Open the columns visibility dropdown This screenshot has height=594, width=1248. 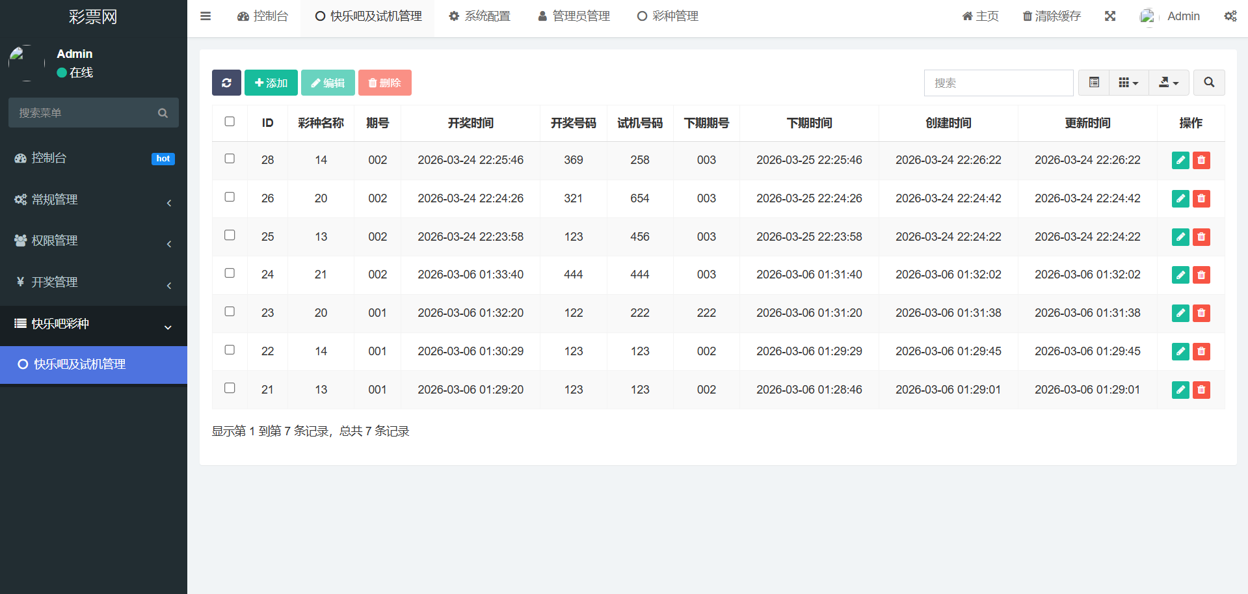click(x=1128, y=83)
